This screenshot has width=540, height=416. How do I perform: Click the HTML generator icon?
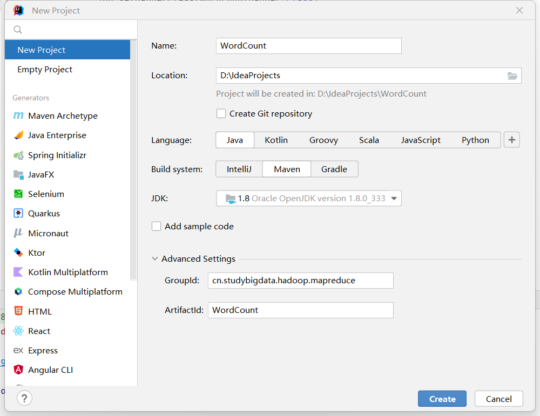pyautogui.click(x=18, y=311)
